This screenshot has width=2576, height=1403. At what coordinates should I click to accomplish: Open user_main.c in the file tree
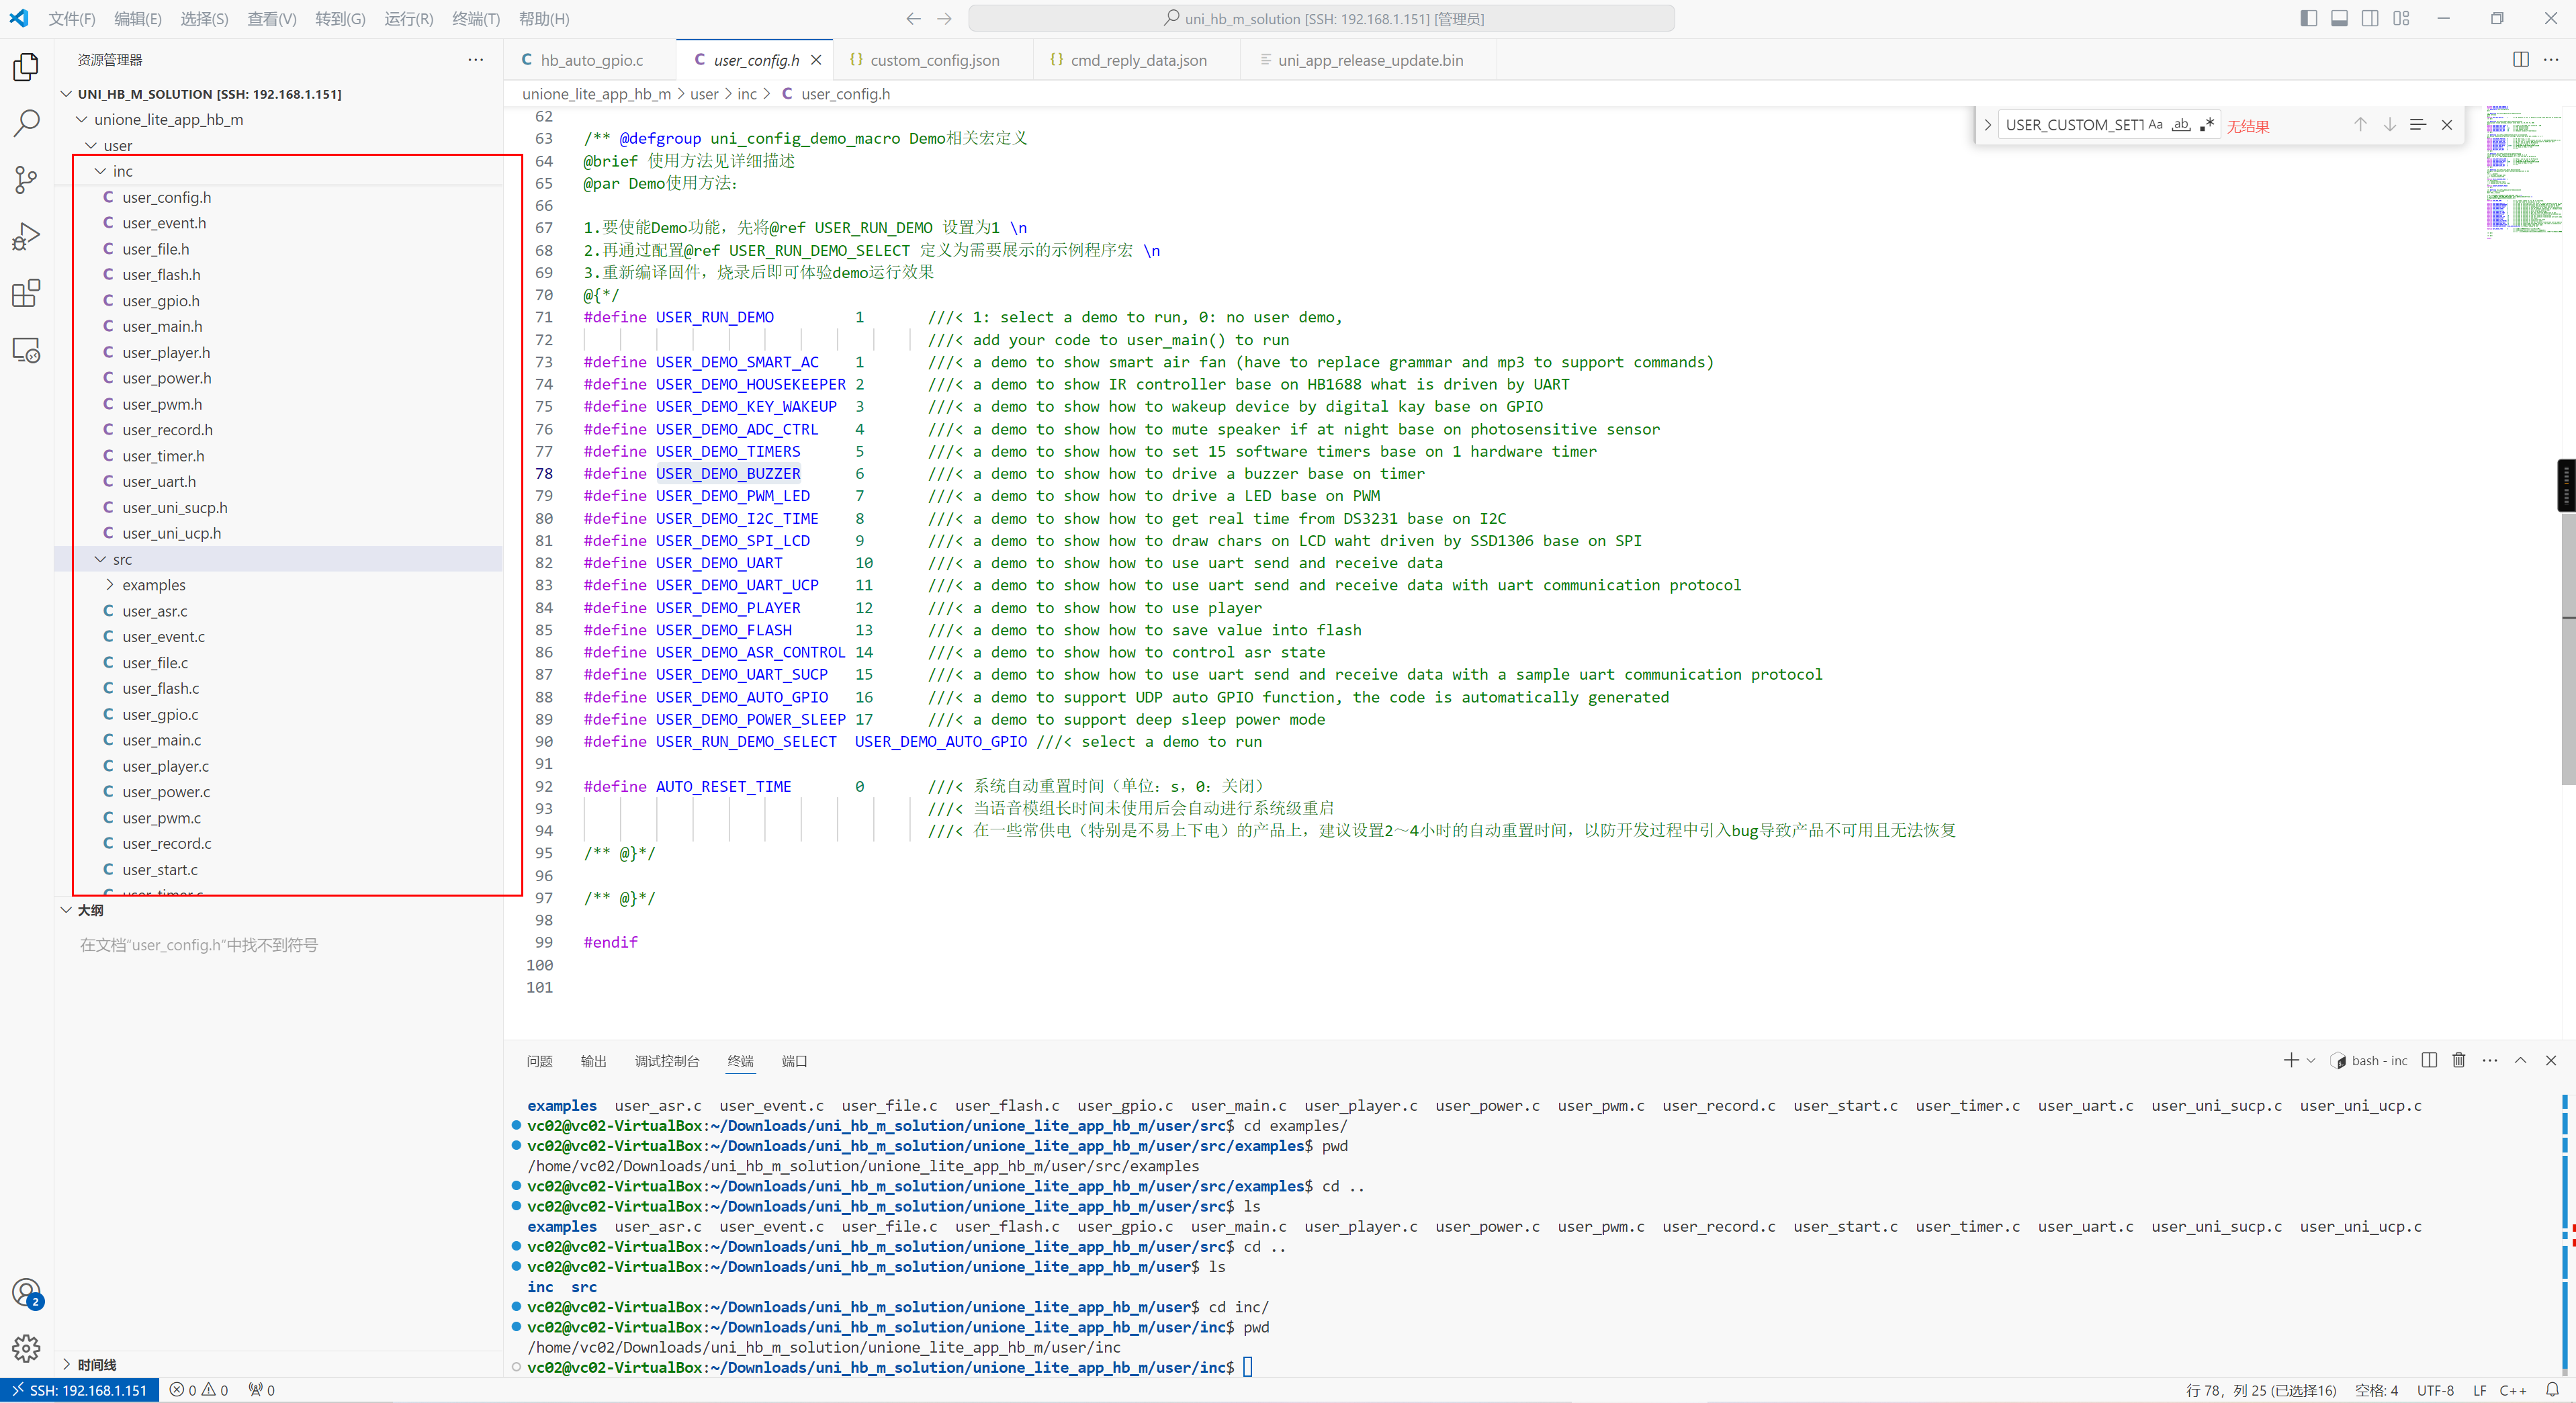(162, 740)
